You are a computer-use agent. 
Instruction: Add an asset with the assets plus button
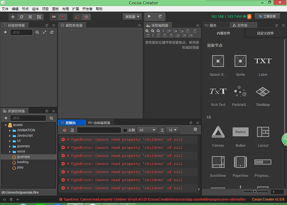[6, 118]
